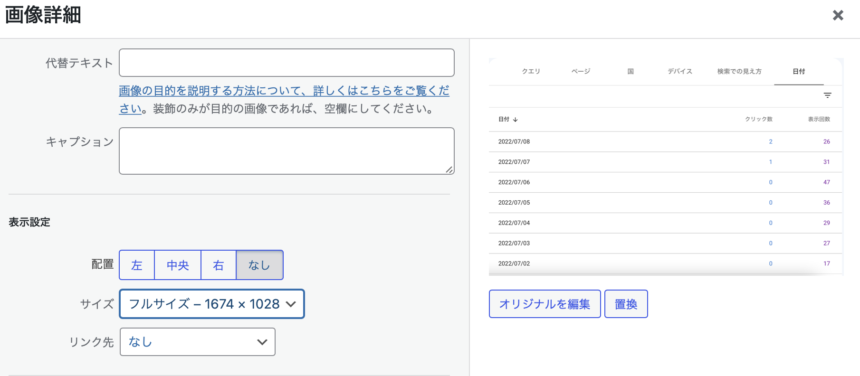Screen dimensions: 860x376
Task: Click the date 2022/07/04 in the table
Action: [514, 223]
